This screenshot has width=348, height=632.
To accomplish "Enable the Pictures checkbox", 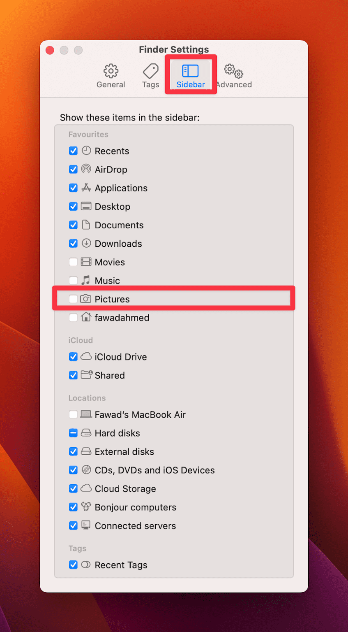I will click(73, 299).
